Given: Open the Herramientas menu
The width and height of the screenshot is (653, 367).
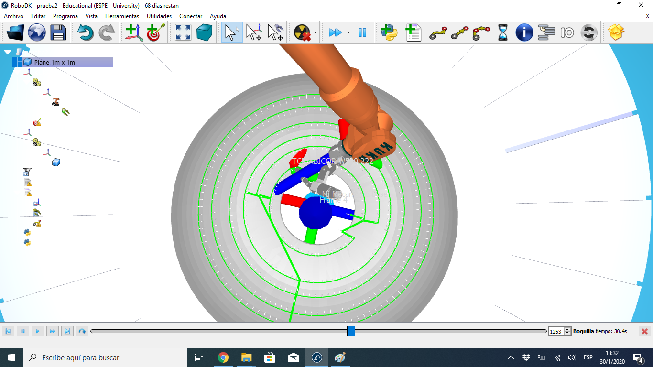Looking at the screenshot, I should point(122,16).
